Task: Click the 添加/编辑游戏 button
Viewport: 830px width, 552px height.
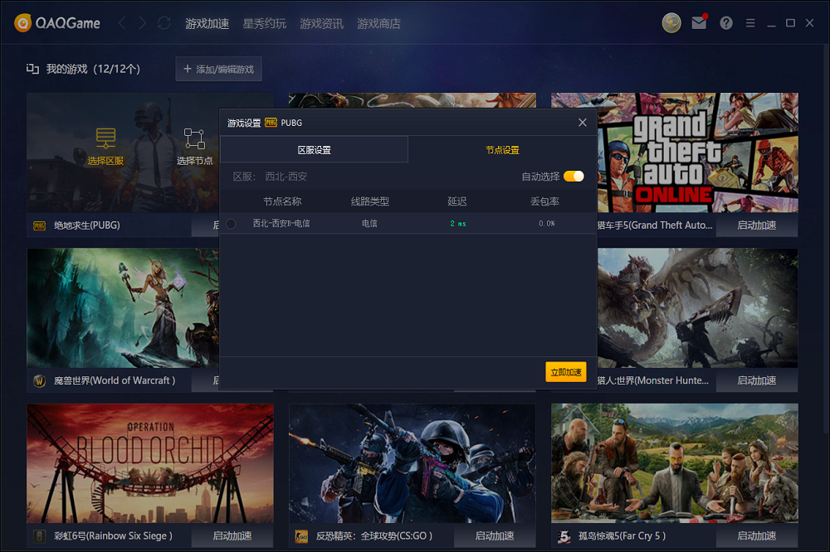Action: pyautogui.click(x=218, y=70)
